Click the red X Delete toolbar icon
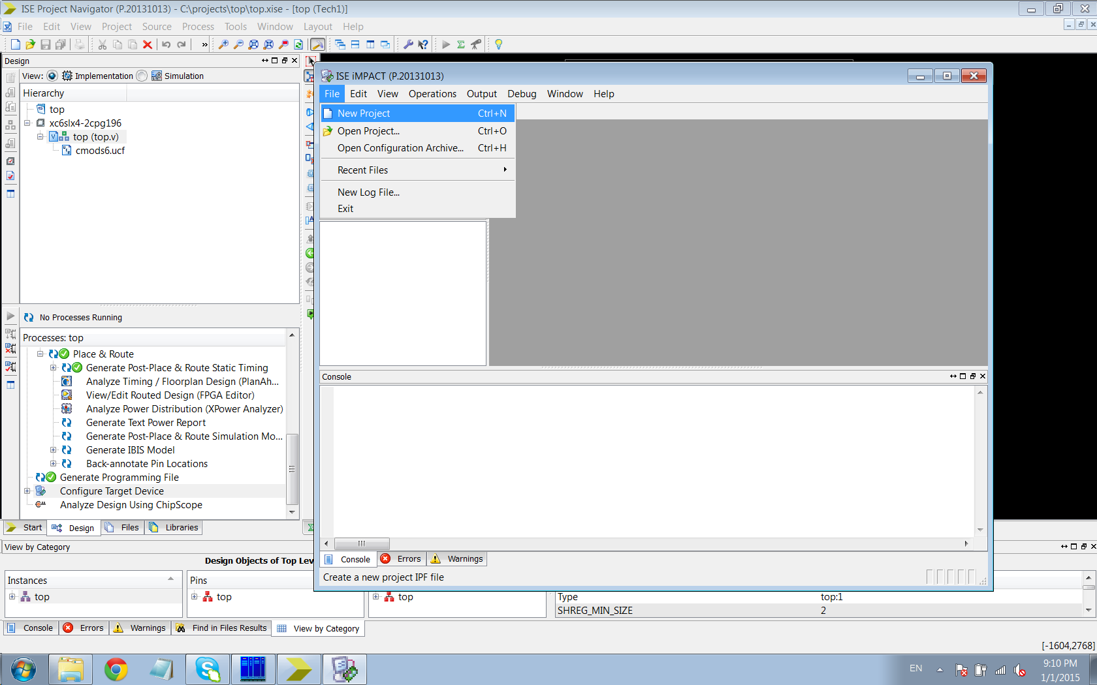The height and width of the screenshot is (685, 1097). [x=148, y=44]
